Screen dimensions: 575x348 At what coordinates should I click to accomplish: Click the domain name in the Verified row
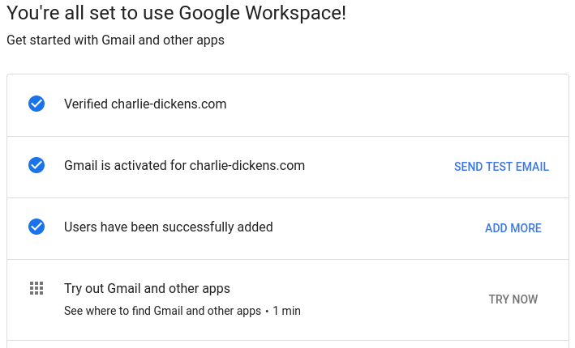(x=169, y=104)
